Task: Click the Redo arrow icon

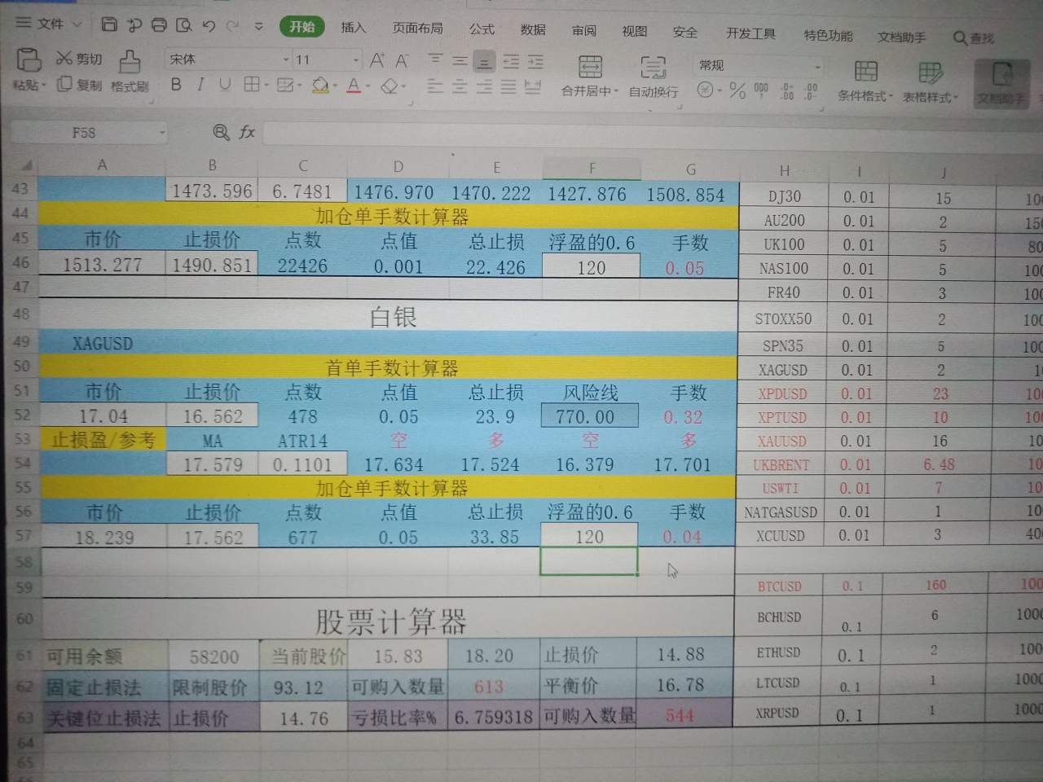Action: 234,26
